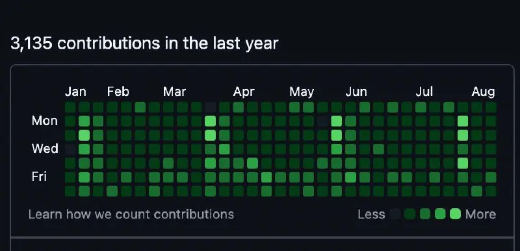Click the 'Jun' month label
This screenshot has width=520, height=251.
tap(356, 91)
